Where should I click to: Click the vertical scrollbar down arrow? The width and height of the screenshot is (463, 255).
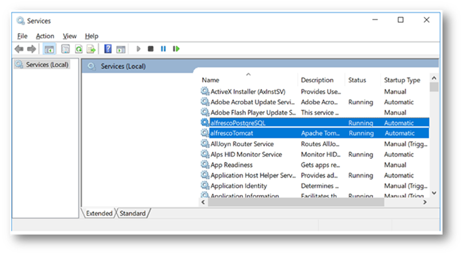(434, 193)
